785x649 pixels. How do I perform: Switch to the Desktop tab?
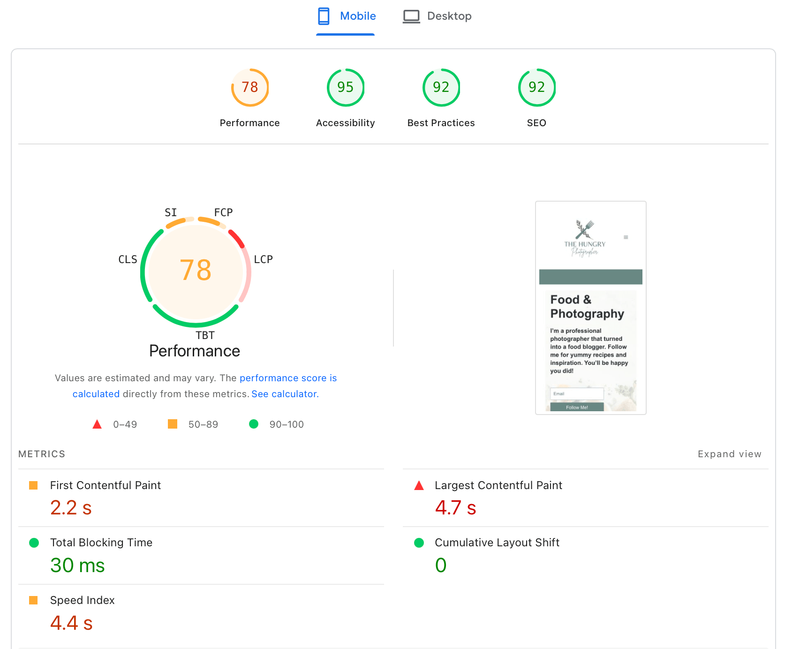tap(449, 15)
